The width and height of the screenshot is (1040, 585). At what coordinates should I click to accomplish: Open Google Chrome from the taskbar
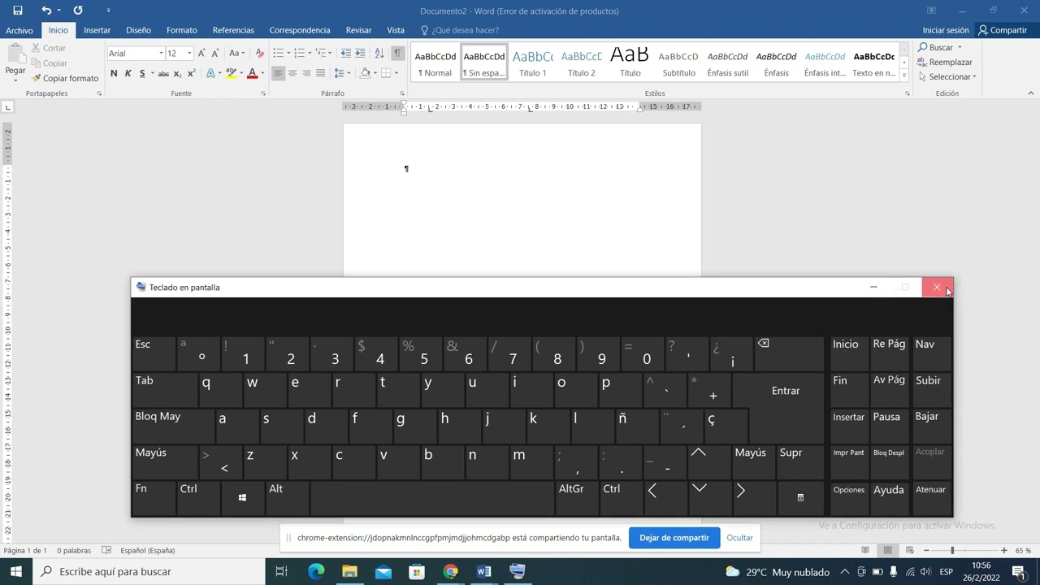[x=450, y=571]
